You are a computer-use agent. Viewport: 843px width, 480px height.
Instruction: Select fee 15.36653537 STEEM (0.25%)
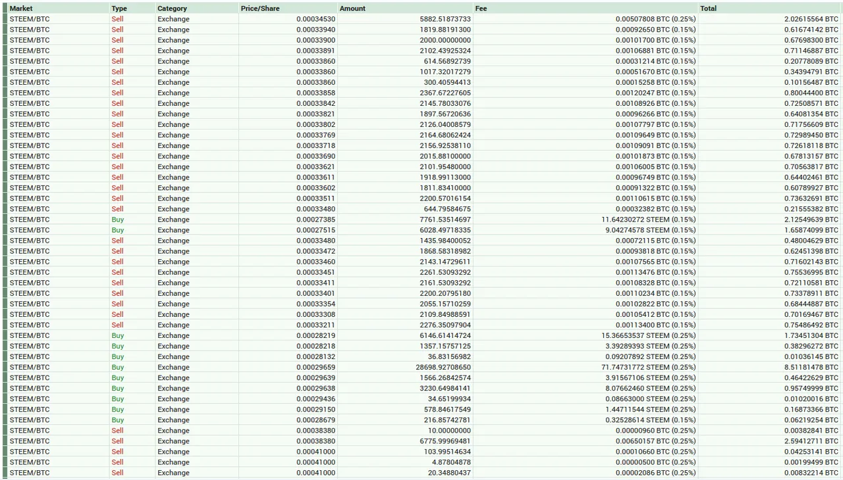click(x=649, y=335)
